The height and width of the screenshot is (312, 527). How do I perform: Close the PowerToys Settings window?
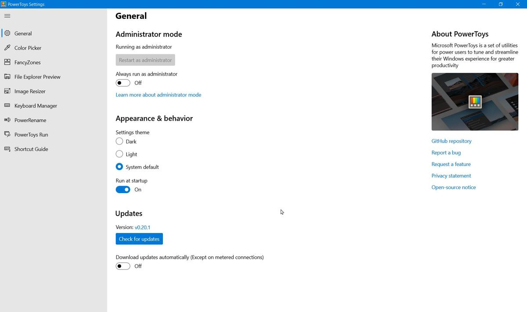click(x=518, y=4)
